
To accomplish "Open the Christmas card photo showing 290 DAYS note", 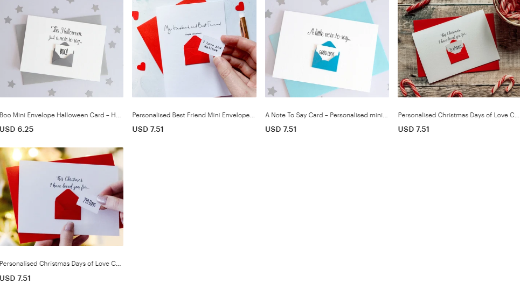I will coord(61,196).
